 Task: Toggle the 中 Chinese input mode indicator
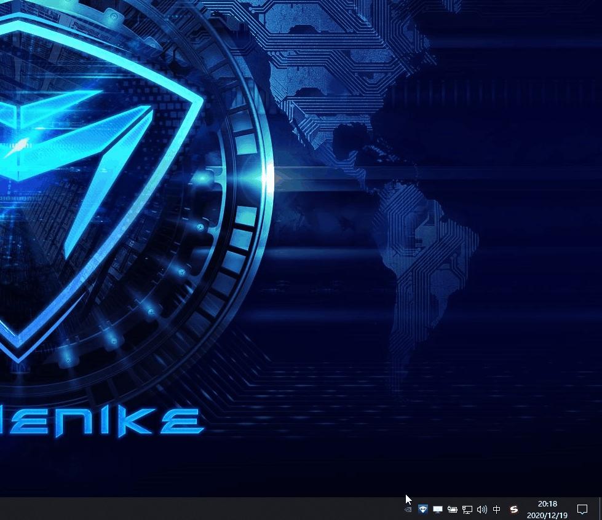[496, 510]
